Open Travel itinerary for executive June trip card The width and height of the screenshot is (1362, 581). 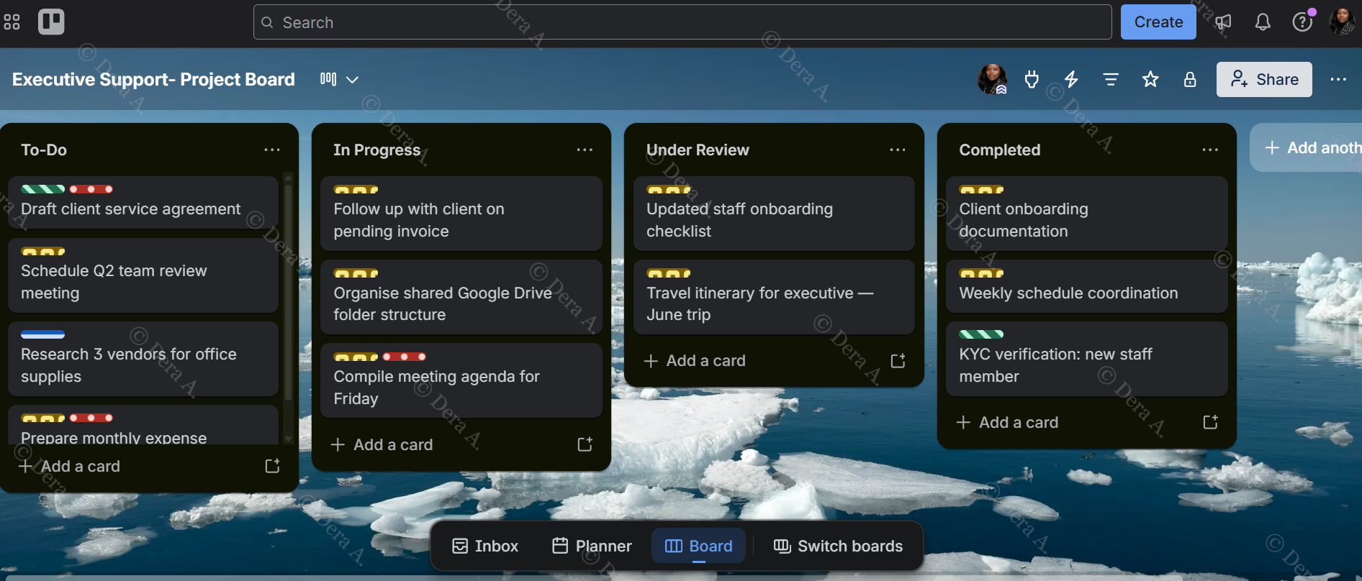[x=774, y=297]
